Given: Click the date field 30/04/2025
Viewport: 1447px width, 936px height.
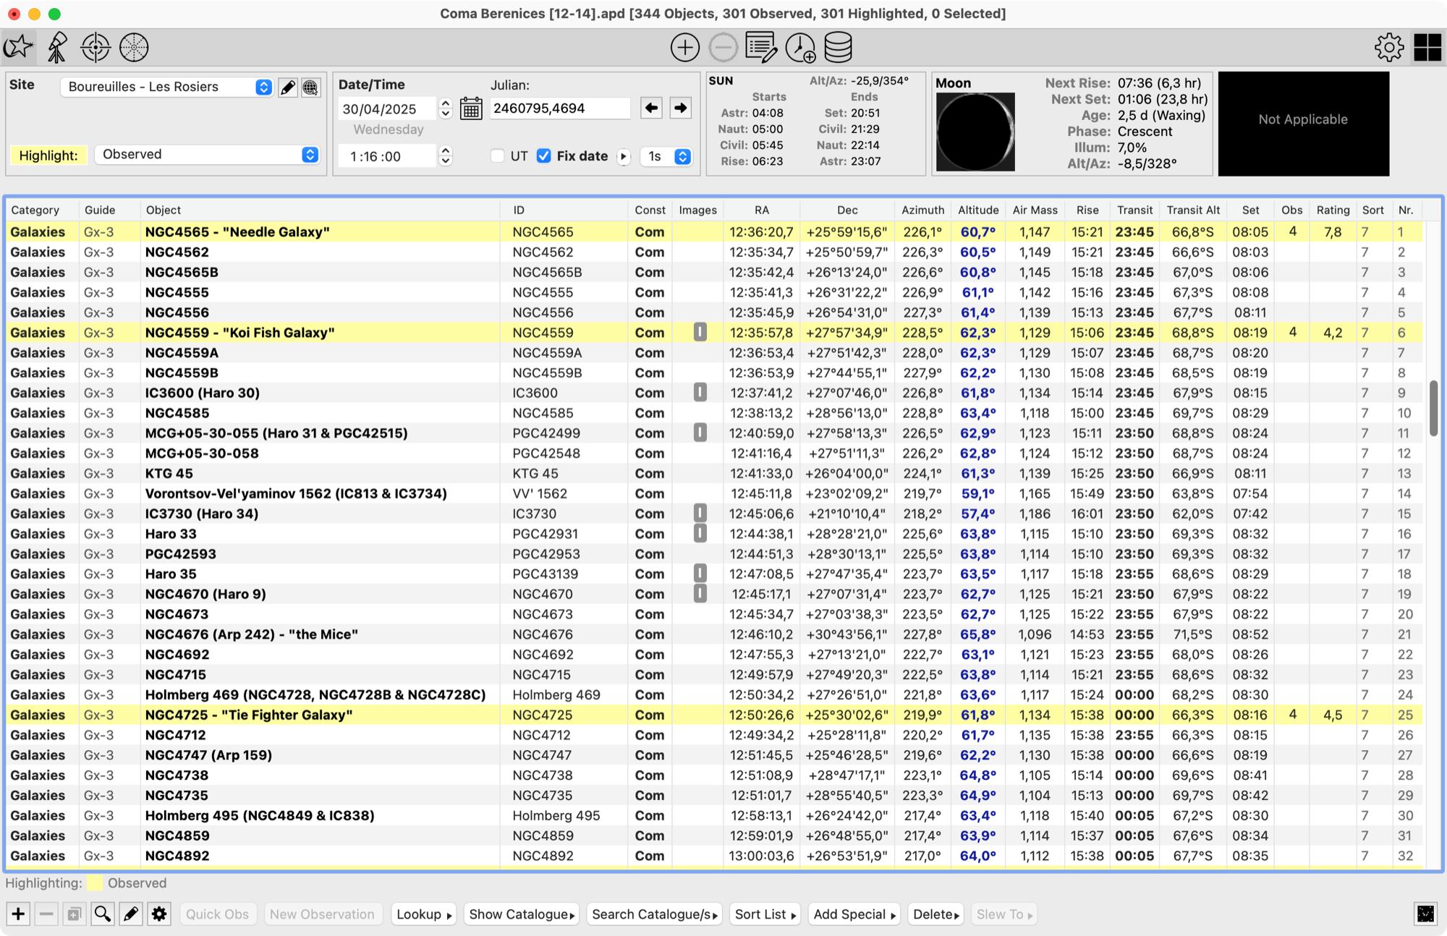Looking at the screenshot, I should tap(388, 109).
